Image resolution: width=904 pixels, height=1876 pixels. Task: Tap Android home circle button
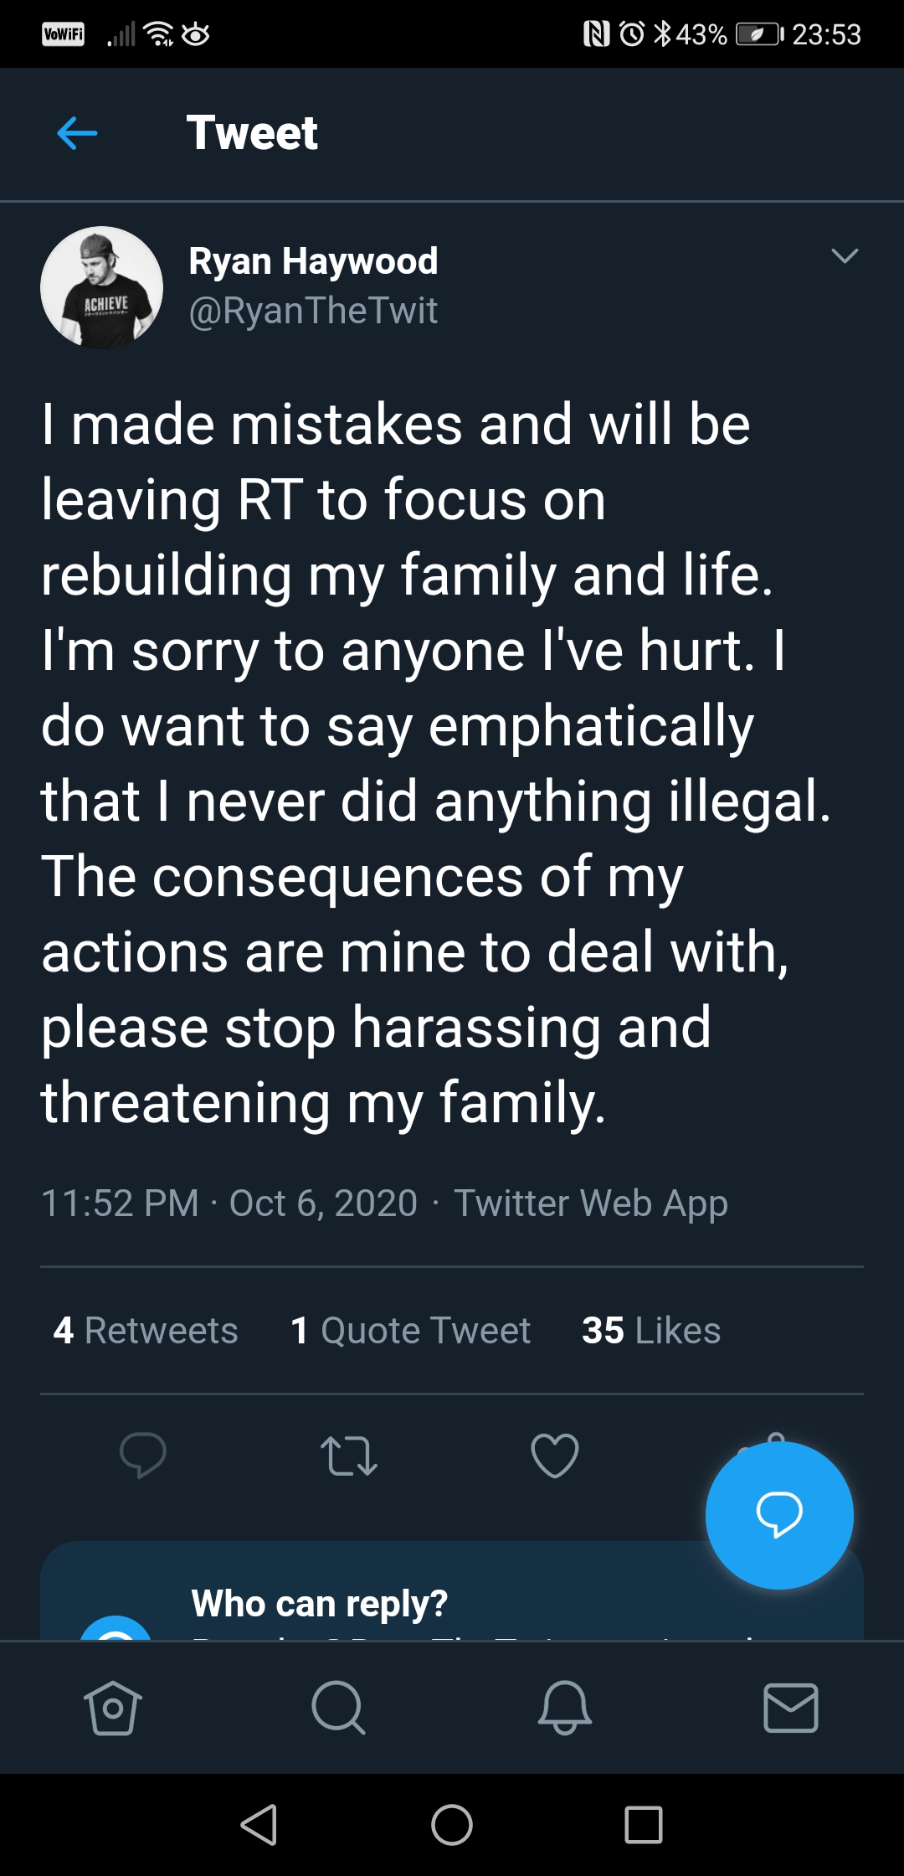click(x=452, y=1825)
